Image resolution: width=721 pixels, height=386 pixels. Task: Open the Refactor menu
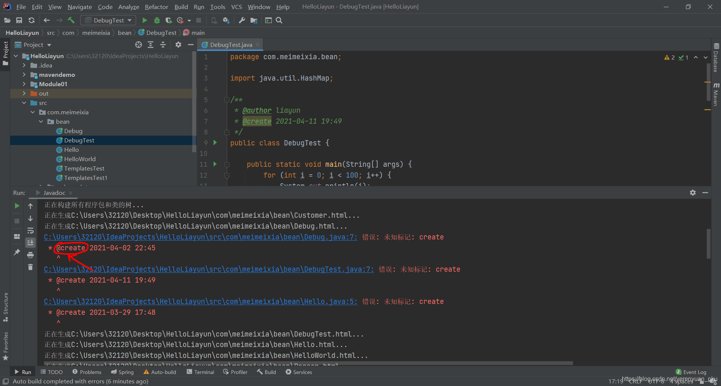point(156,7)
